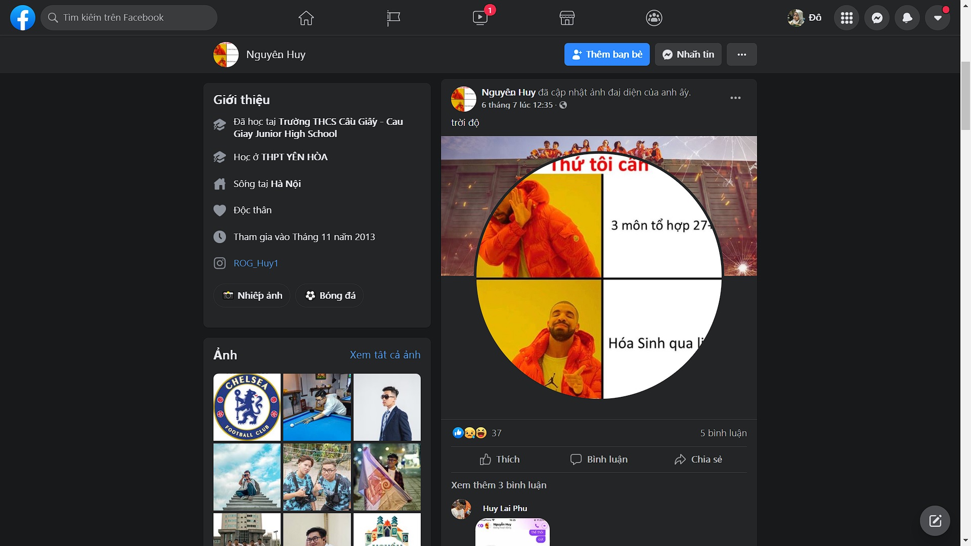This screenshot has height=546, width=971.
Task: Click the reaction emojis summary
Action: pos(469,433)
